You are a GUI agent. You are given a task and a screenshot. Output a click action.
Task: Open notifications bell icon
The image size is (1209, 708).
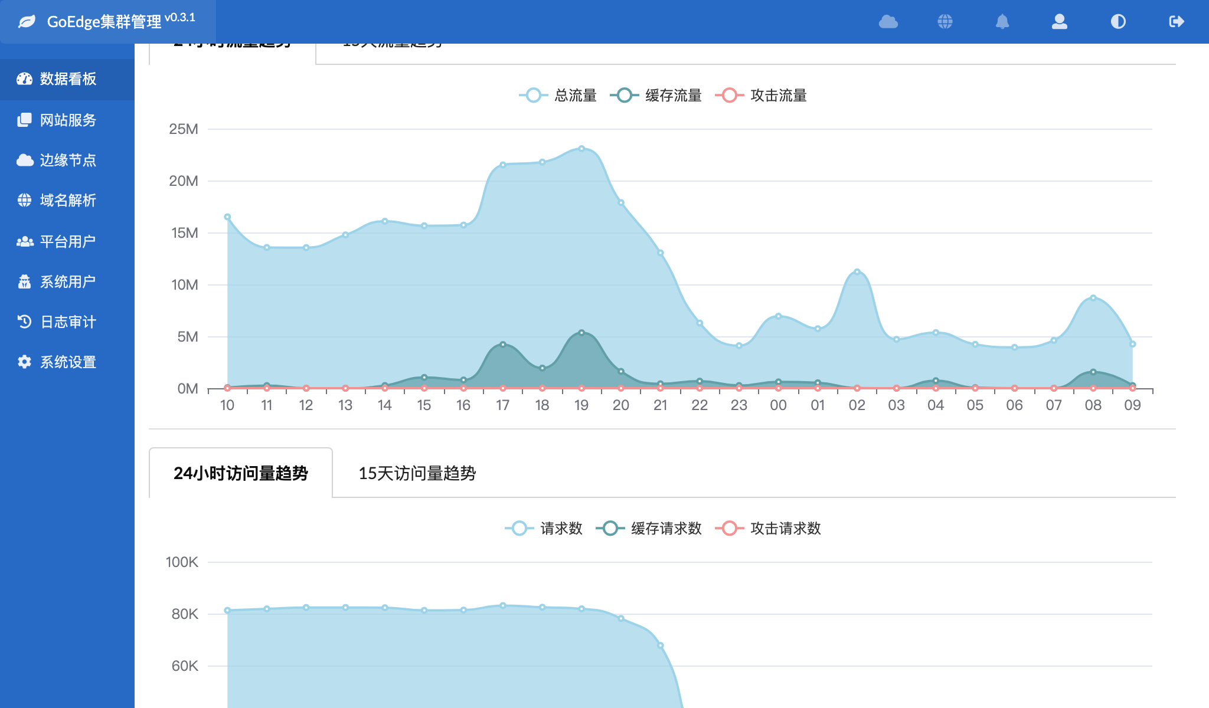pyautogui.click(x=1002, y=22)
